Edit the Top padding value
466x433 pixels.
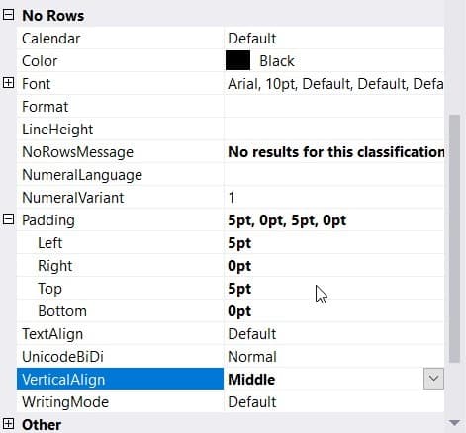[x=333, y=289]
